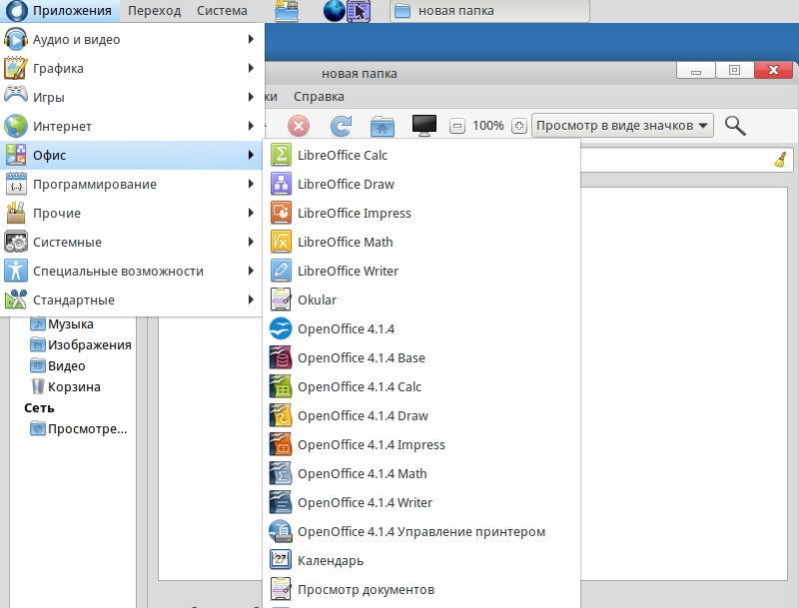Click the OpenOffice 4.1.4 Draw icon

point(281,416)
